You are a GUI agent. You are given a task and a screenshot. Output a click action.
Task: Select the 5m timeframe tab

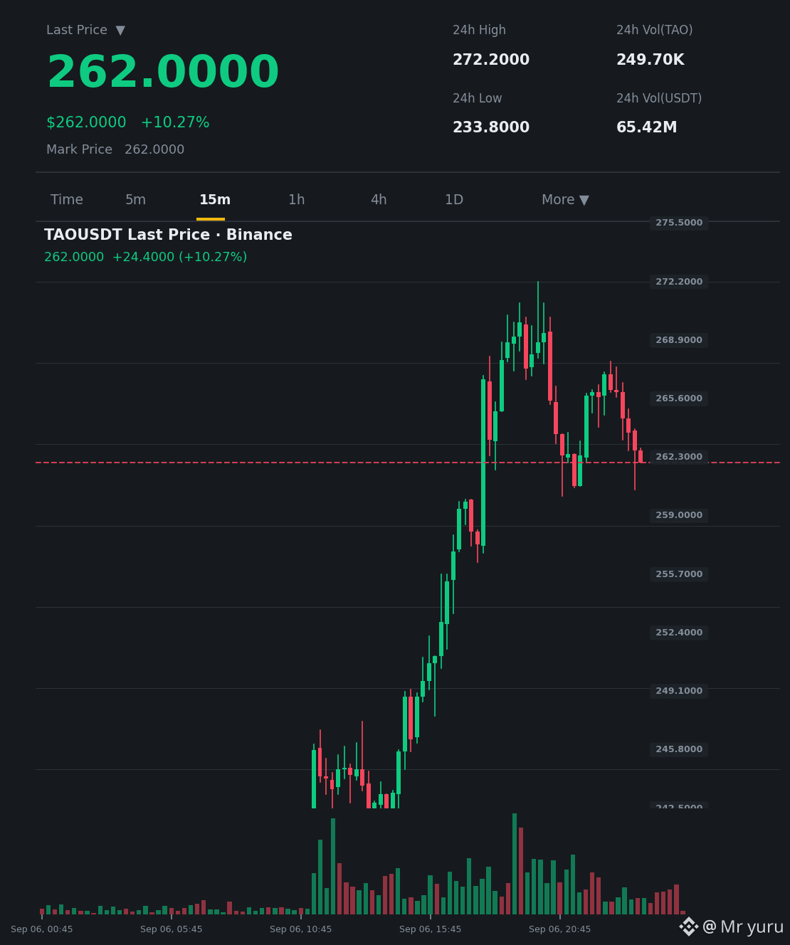point(135,200)
